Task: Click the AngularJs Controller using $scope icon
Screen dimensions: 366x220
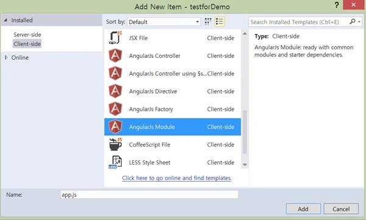Action: tap(115, 73)
